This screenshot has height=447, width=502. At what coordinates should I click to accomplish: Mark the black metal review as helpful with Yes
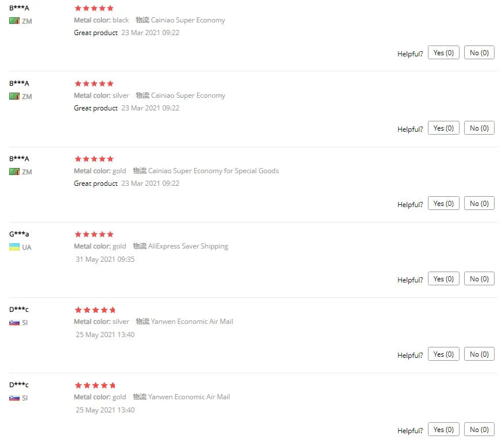443,53
